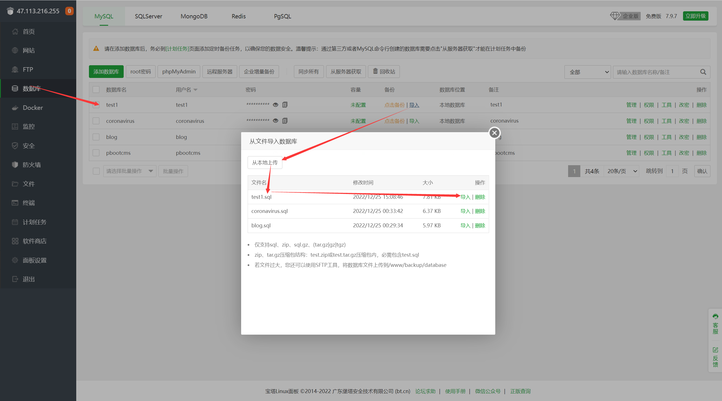
Task: Open the firewall page in sidebar
Action: click(x=31, y=165)
